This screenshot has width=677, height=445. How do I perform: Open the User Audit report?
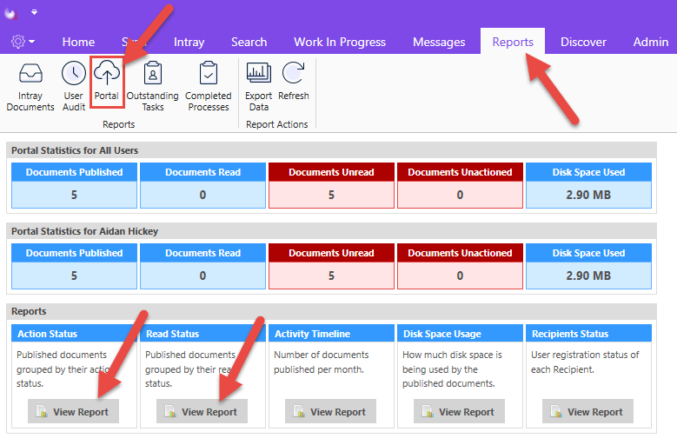point(74,87)
